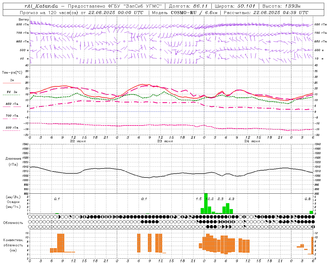Image resolution: width=328 pixels, height=263 pixels.
Task: Click the Рассчитано: 22.06.2025 04:39 UTC timestamp
Action: (x=266, y=13)
